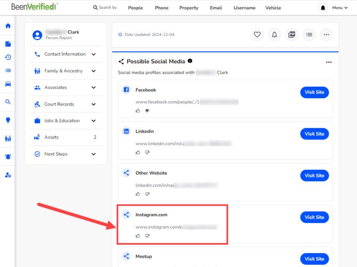Expand the Contact Information section
This screenshot has height=267, width=357.
65,54
